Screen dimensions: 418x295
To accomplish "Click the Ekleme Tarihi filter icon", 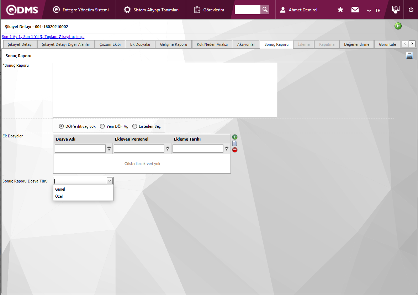I will [227, 148].
